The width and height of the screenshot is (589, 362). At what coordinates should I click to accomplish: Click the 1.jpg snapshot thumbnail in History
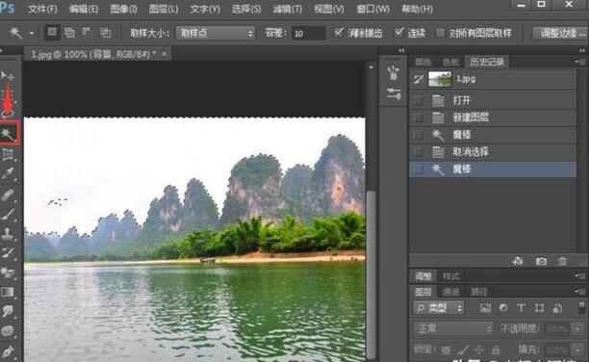click(x=440, y=79)
